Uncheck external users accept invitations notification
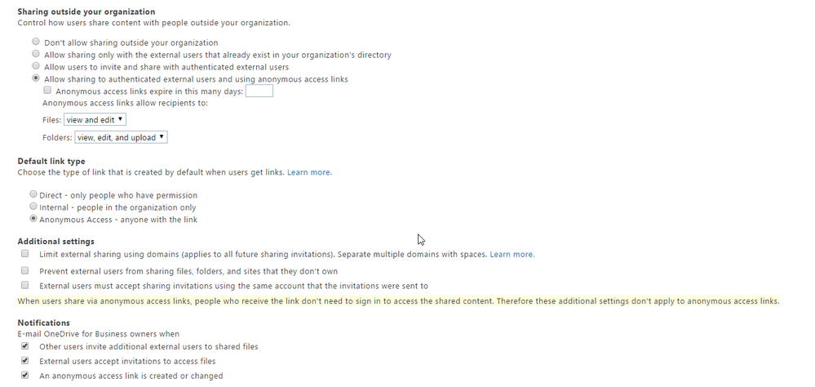 [24, 361]
